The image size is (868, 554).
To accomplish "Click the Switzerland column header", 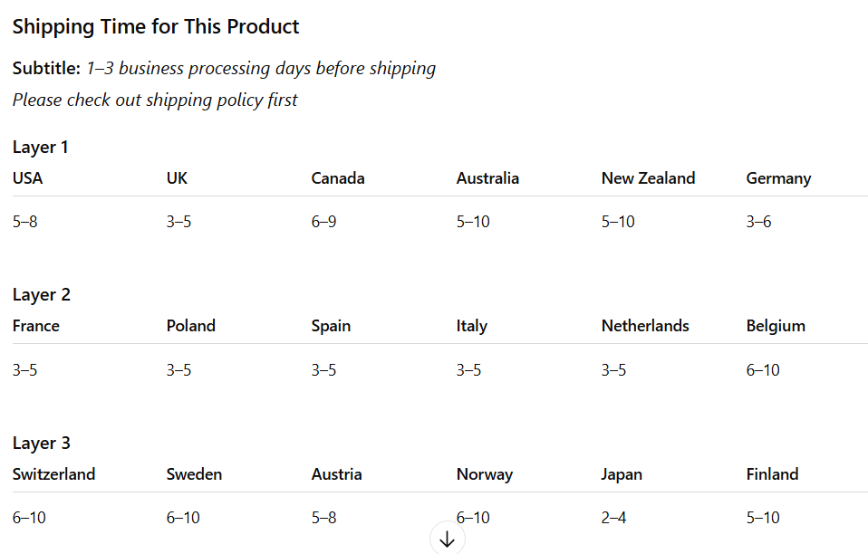I will click(x=53, y=474).
